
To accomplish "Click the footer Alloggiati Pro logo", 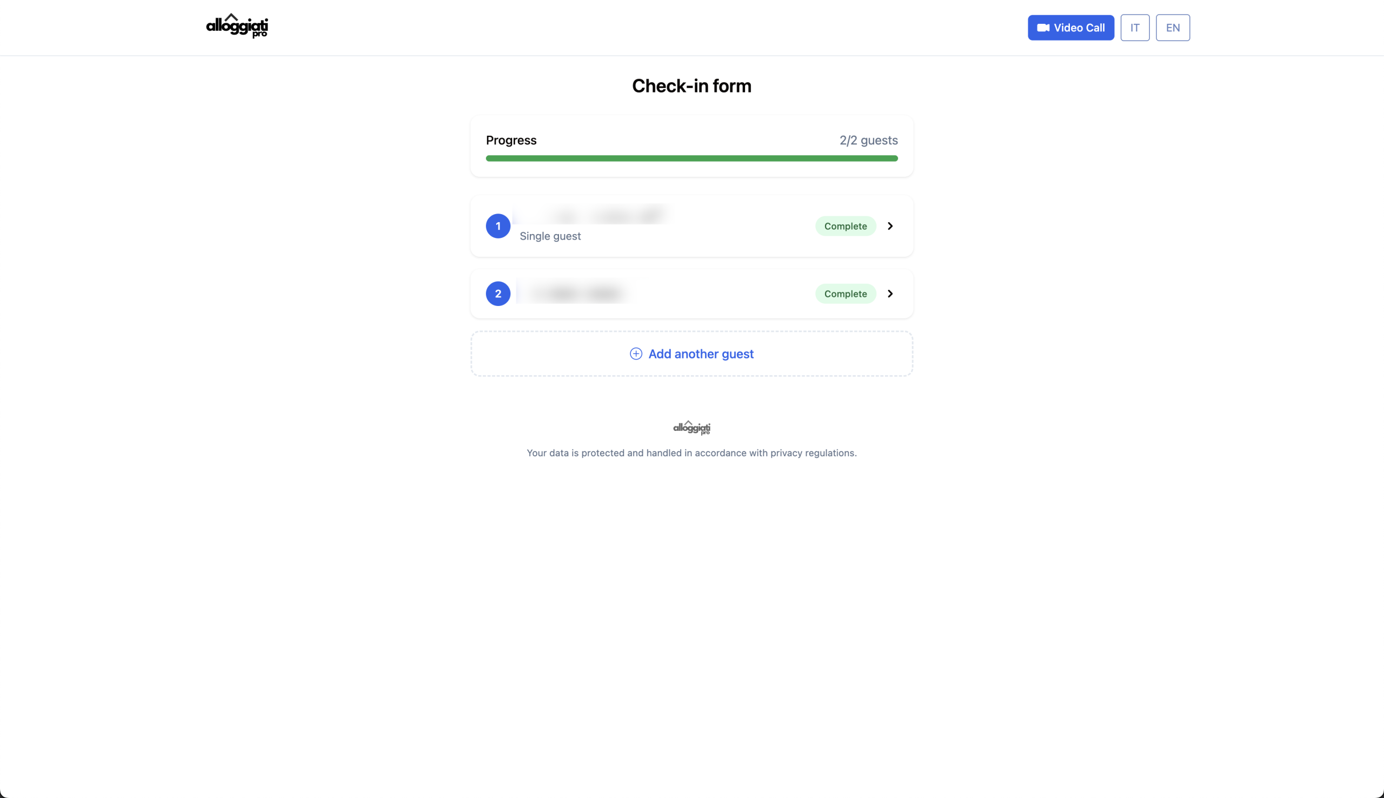I will (691, 428).
